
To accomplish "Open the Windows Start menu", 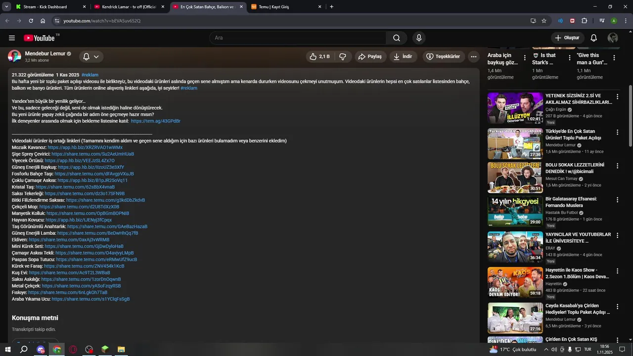I will coord(7,349).
